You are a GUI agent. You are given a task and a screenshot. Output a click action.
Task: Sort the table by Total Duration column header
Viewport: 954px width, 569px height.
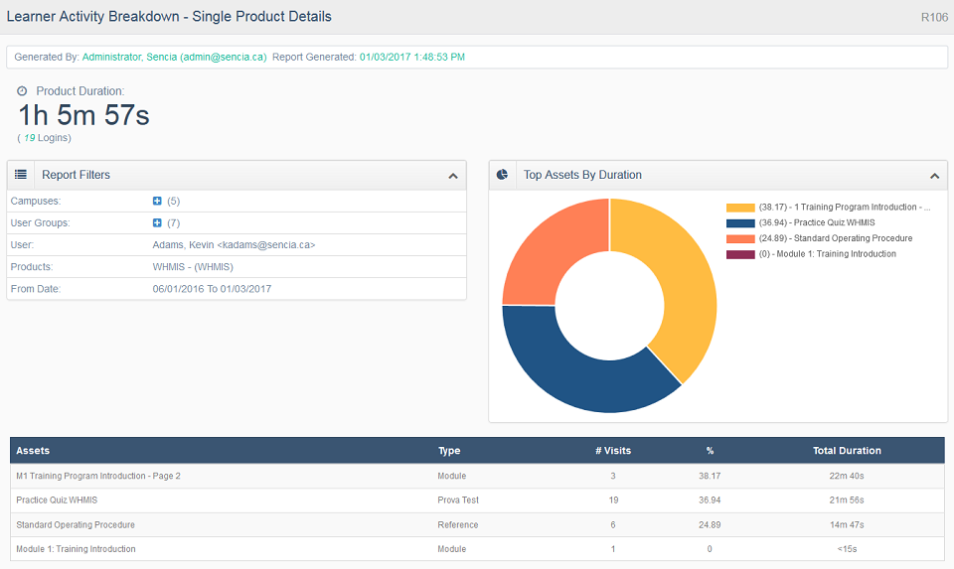(x=847, y=451)
